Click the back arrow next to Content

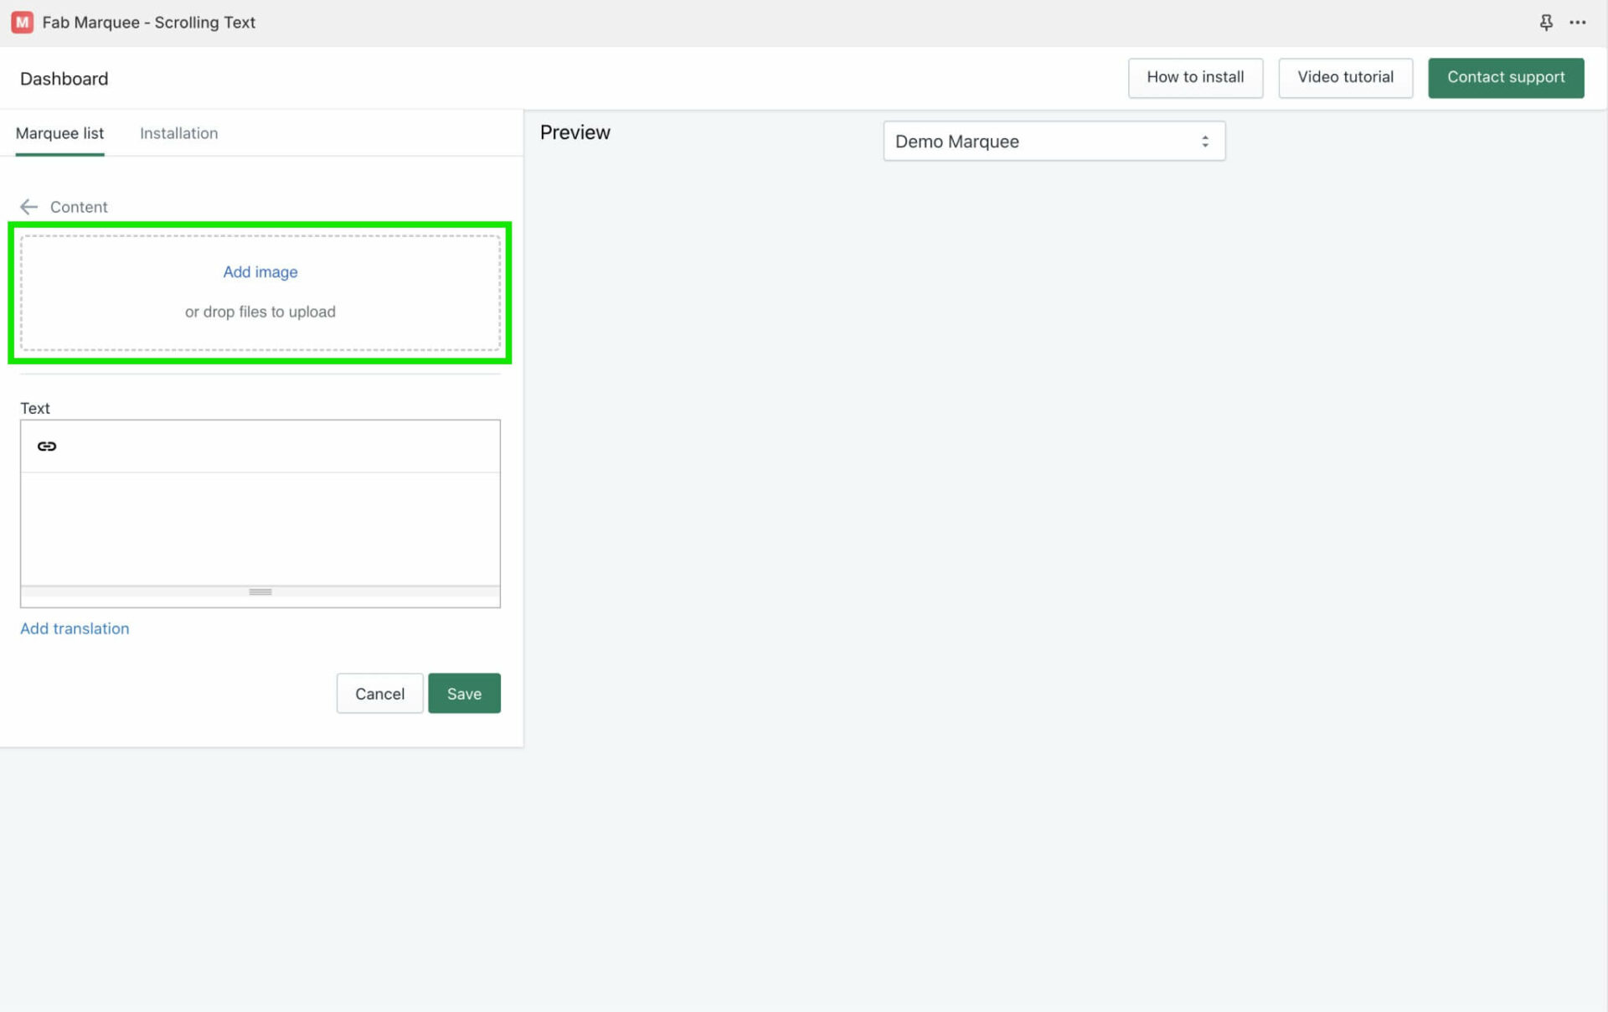[x=29, y=207]
